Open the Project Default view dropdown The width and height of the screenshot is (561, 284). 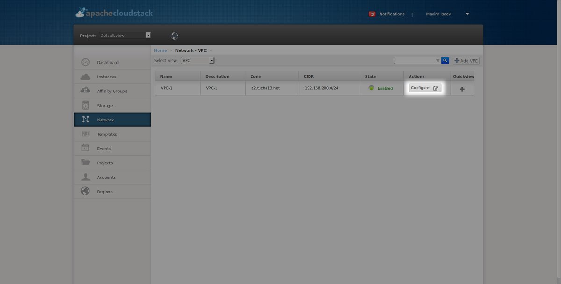(124, 35)
